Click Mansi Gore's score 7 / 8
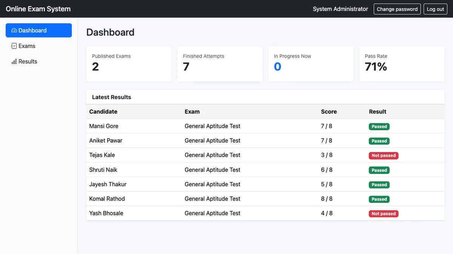453x254 pixels. coord(327,126)
